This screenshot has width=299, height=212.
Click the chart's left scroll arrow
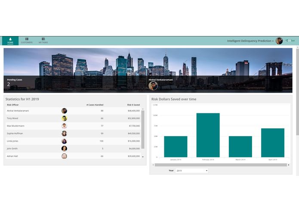[153, 165]
